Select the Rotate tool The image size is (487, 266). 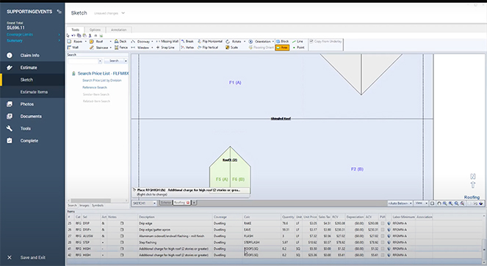234,41
